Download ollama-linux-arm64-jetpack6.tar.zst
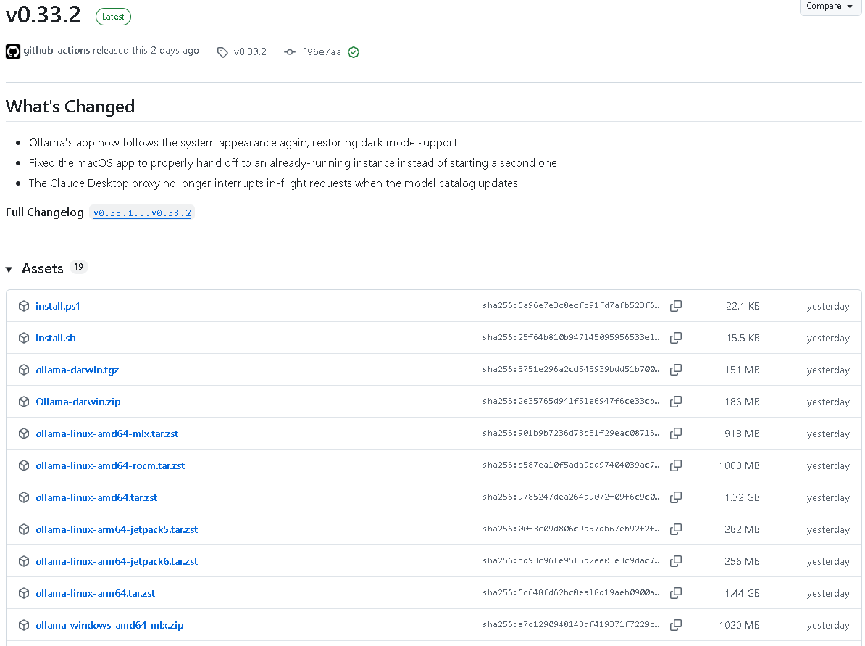Viewport: 865px width, 646px height. [117, 561]
